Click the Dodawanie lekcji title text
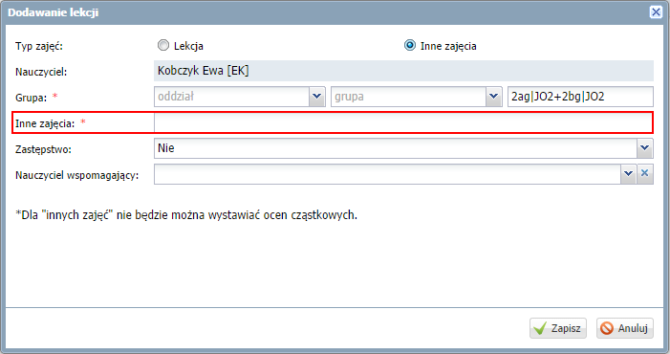The height and width of the screenshot is (354, 670). tap(53, 12)
